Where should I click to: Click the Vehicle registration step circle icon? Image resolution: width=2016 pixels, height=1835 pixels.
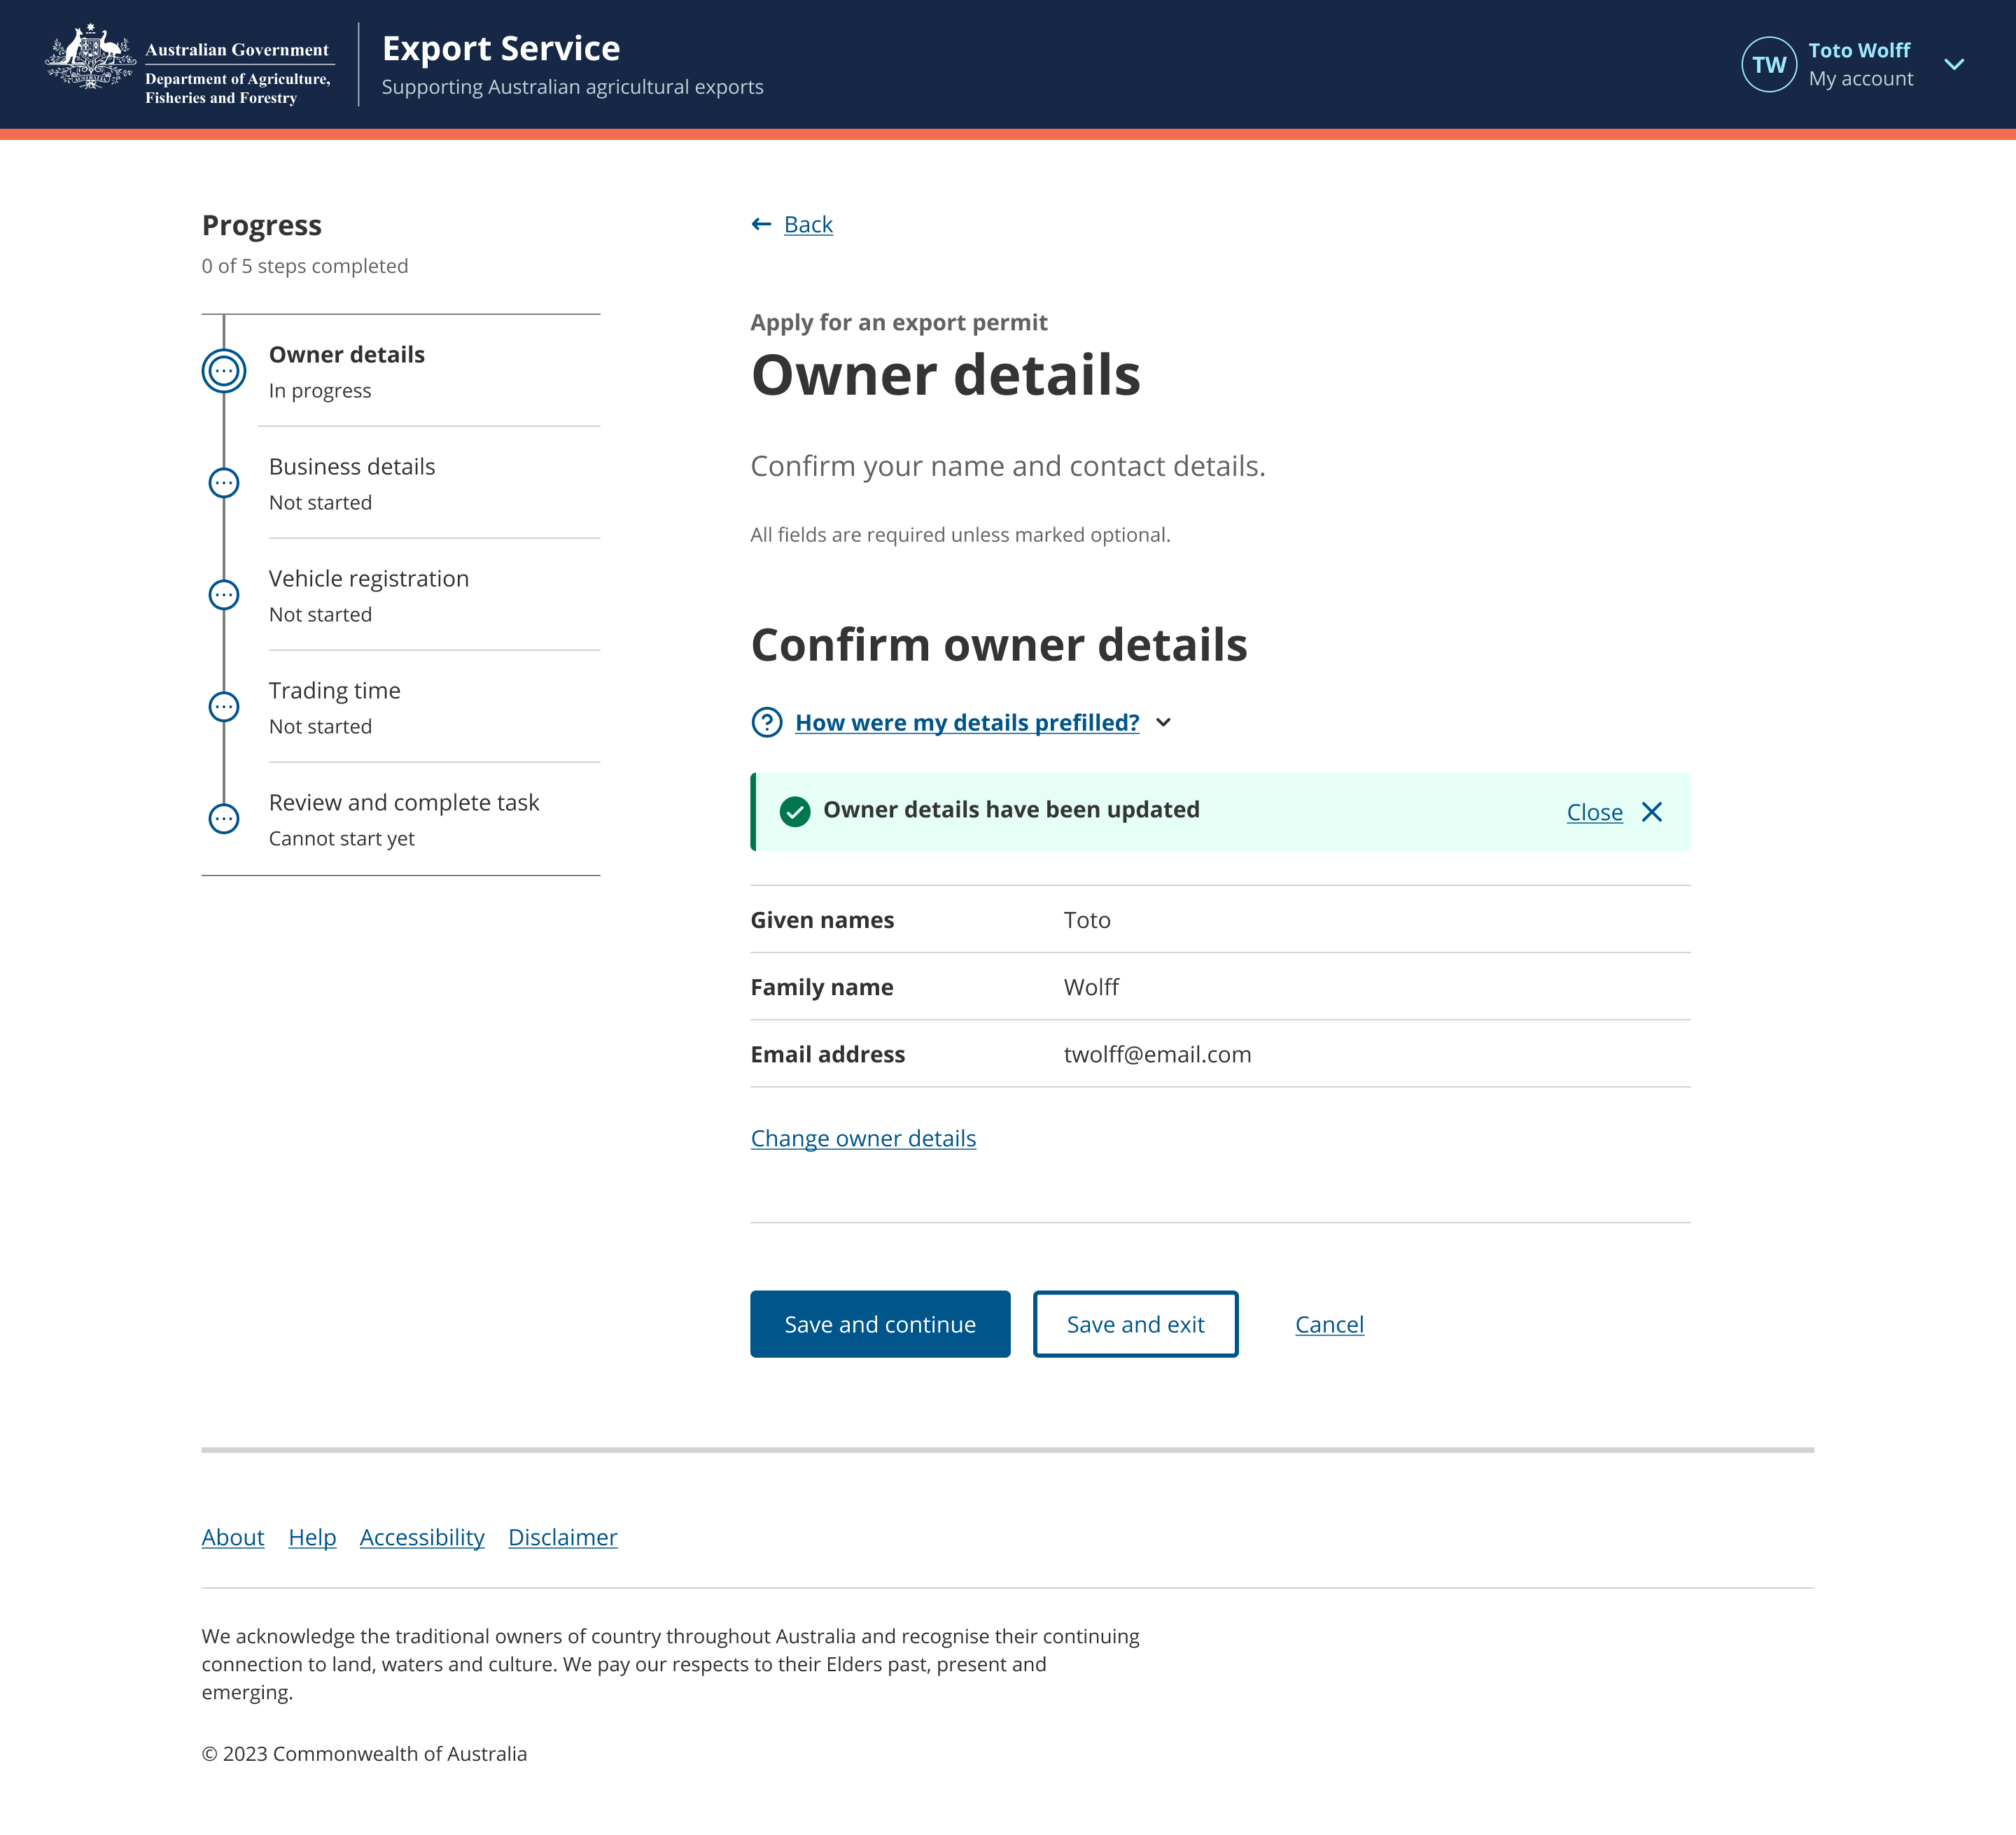click(x=224, y=595)
